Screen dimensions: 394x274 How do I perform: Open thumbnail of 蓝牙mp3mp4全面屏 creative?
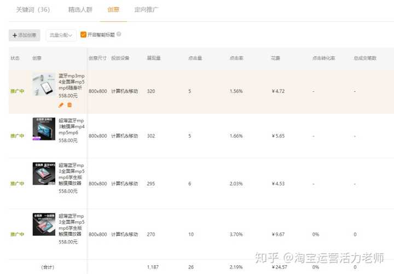44,85
